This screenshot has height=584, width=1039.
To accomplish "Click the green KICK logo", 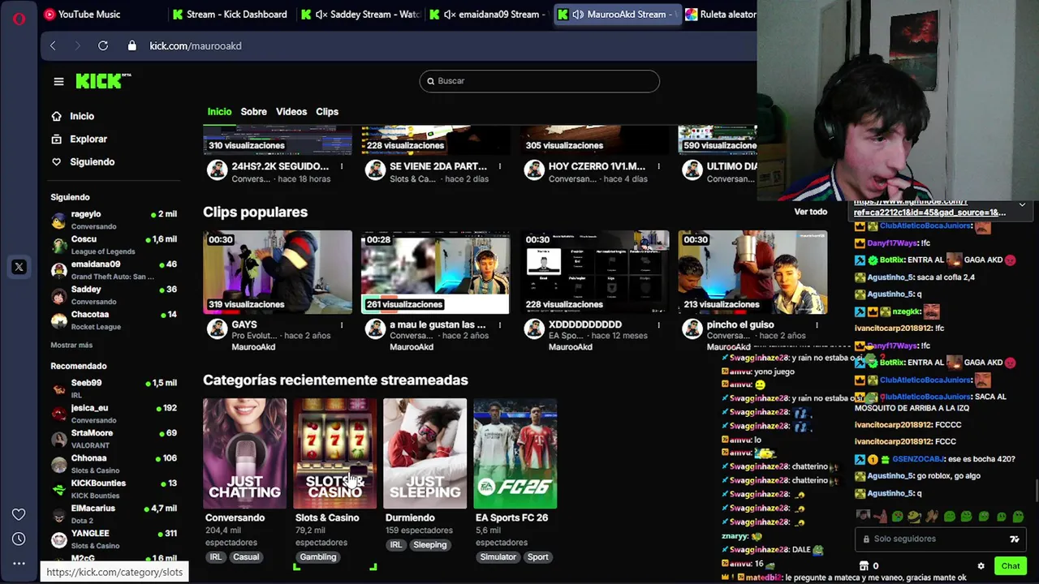I will tap(103, 80).
